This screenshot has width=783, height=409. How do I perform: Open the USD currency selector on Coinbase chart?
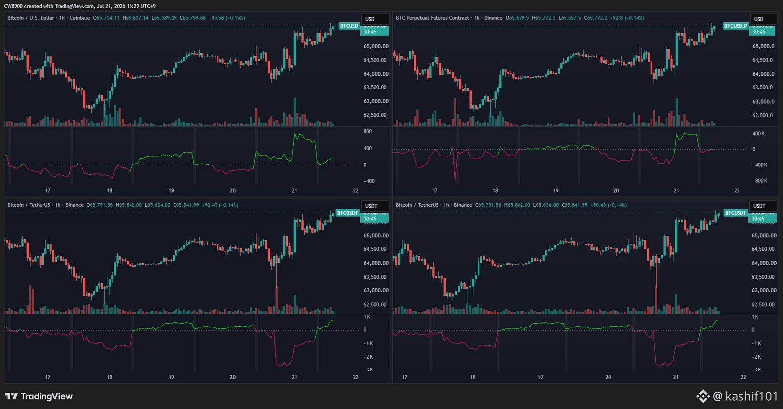tap(374, 19)
